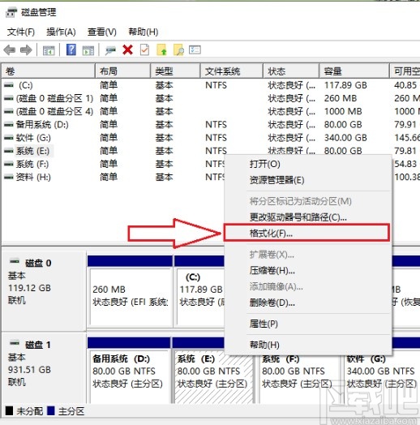Sort by the 容量 column header

tap(354, 71)
